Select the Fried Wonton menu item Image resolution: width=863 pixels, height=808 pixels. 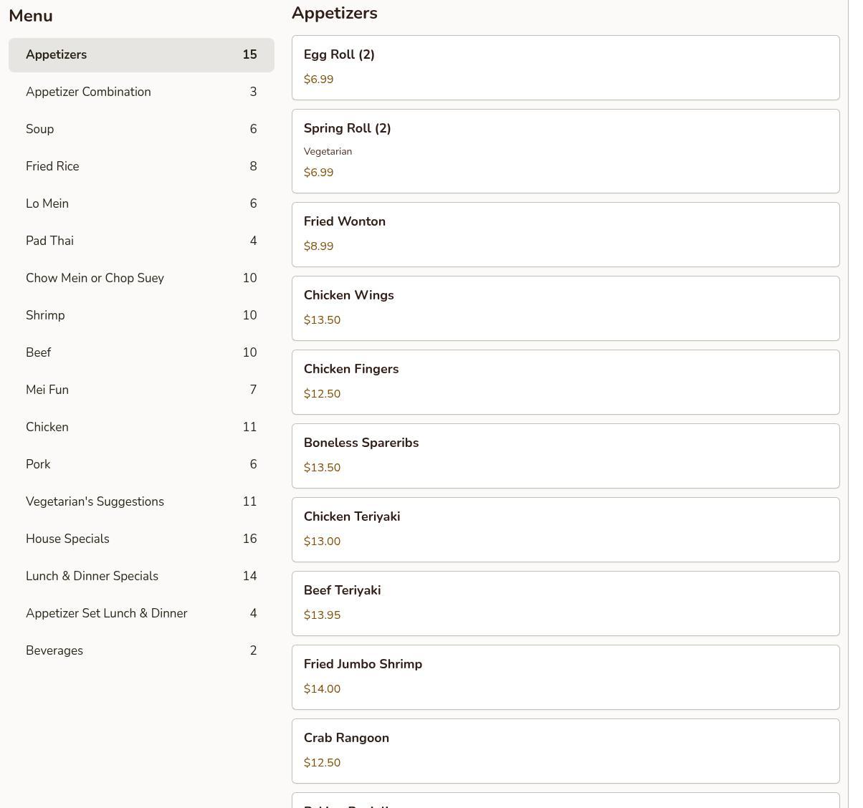[x=565, y=234]
